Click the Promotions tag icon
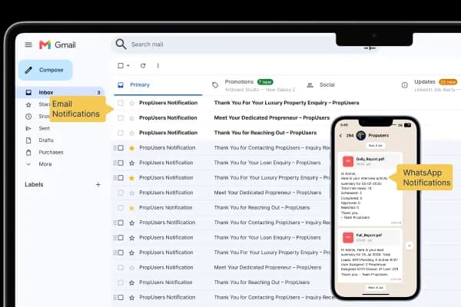 point(215,85)
